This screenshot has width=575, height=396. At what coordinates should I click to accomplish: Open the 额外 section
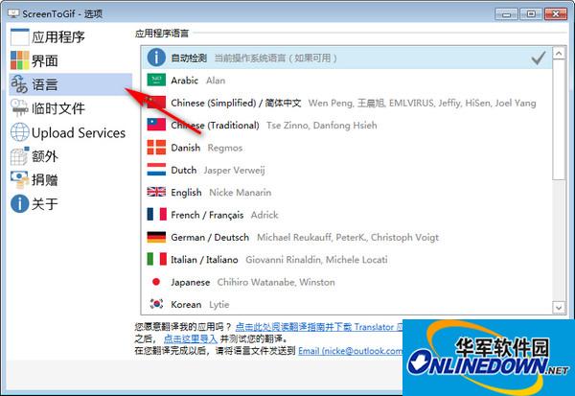coord(70,156)
